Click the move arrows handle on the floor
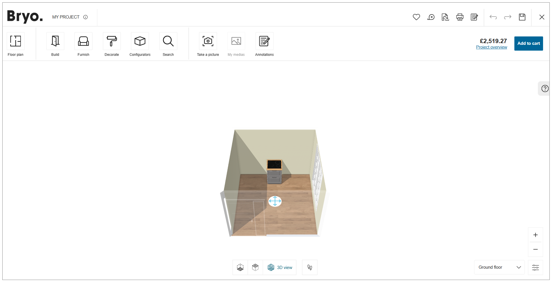This screenshot has height=282, width=552. 275,201
